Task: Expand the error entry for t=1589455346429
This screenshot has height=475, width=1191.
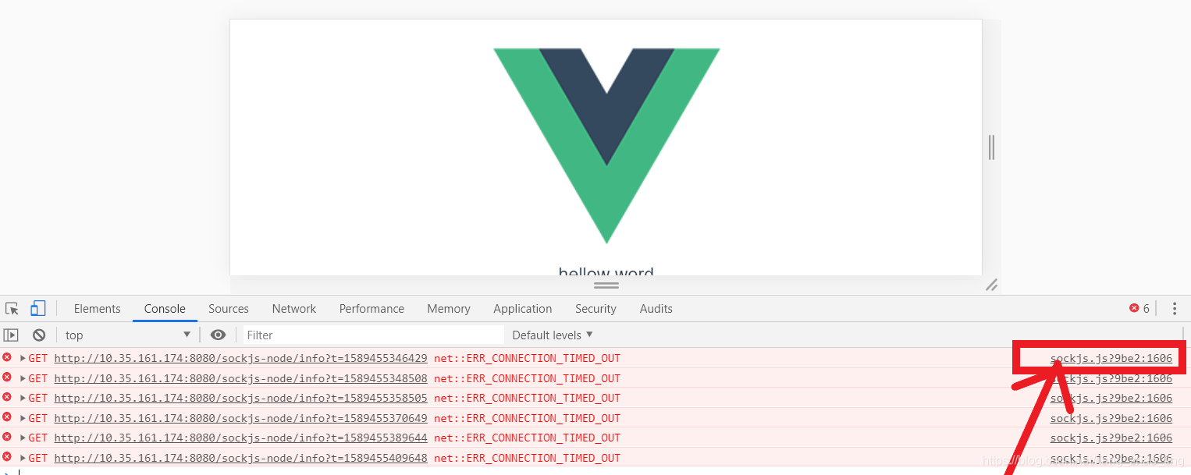Action: (23, 358)
